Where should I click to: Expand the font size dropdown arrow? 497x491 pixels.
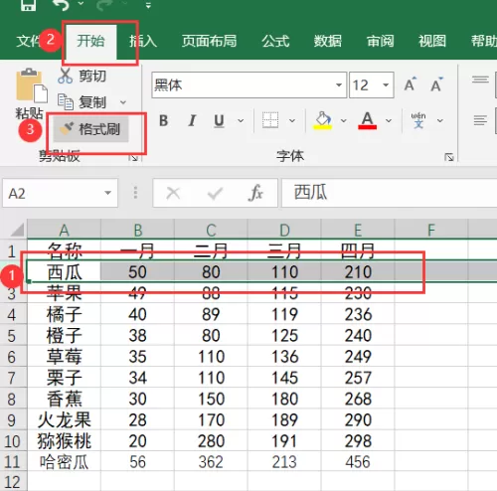(386, 85)
